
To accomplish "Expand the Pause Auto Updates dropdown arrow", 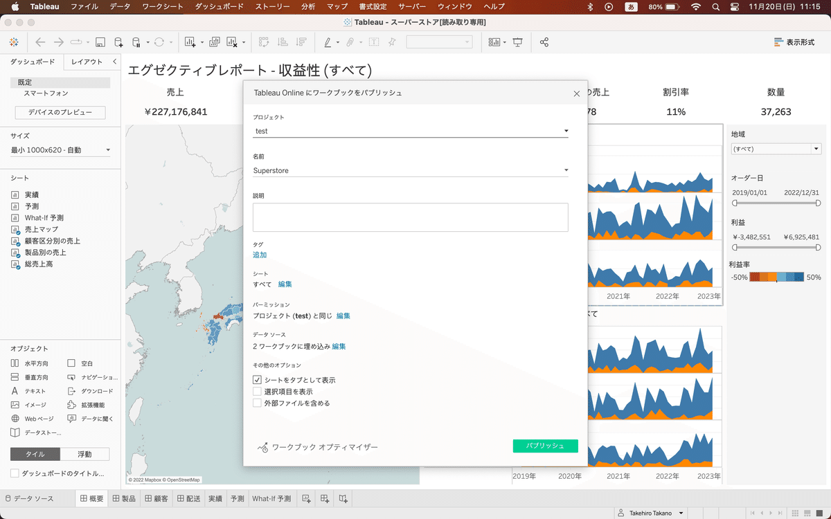I will 148,43.
